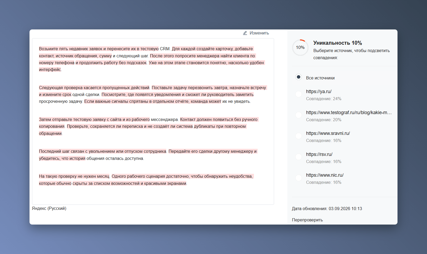Click Перепроверить to recheck text
Image resolution: width=427 pixels, height=254 pixels.
[307, 220]
